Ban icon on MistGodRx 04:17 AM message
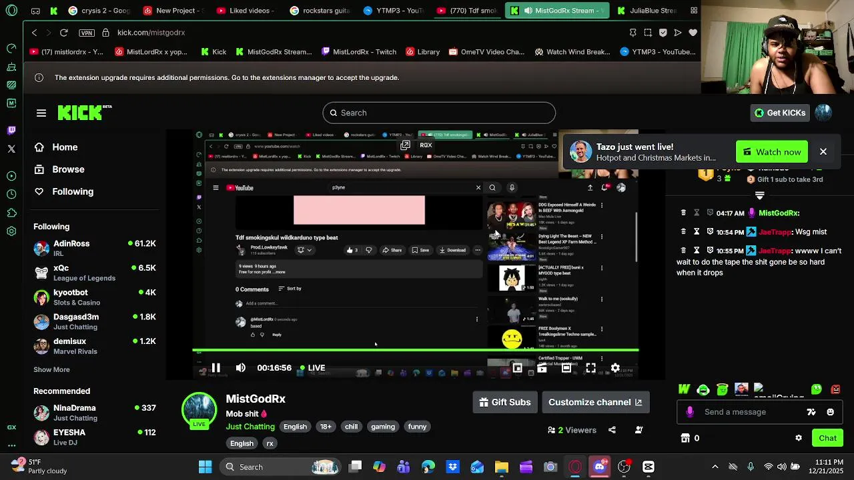 pyautogui.click(x=710, y=213)
